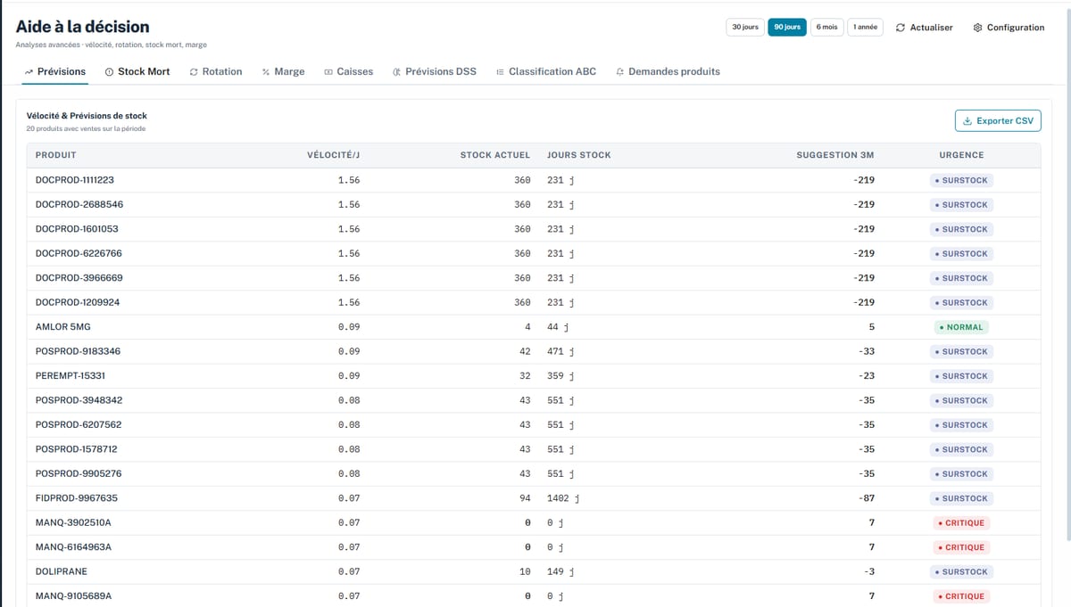Sort by the URGENCE column header
Image resolution: width=1071 pixels, height=607 pixels.
pyautogui.click(x=961, y=155)
